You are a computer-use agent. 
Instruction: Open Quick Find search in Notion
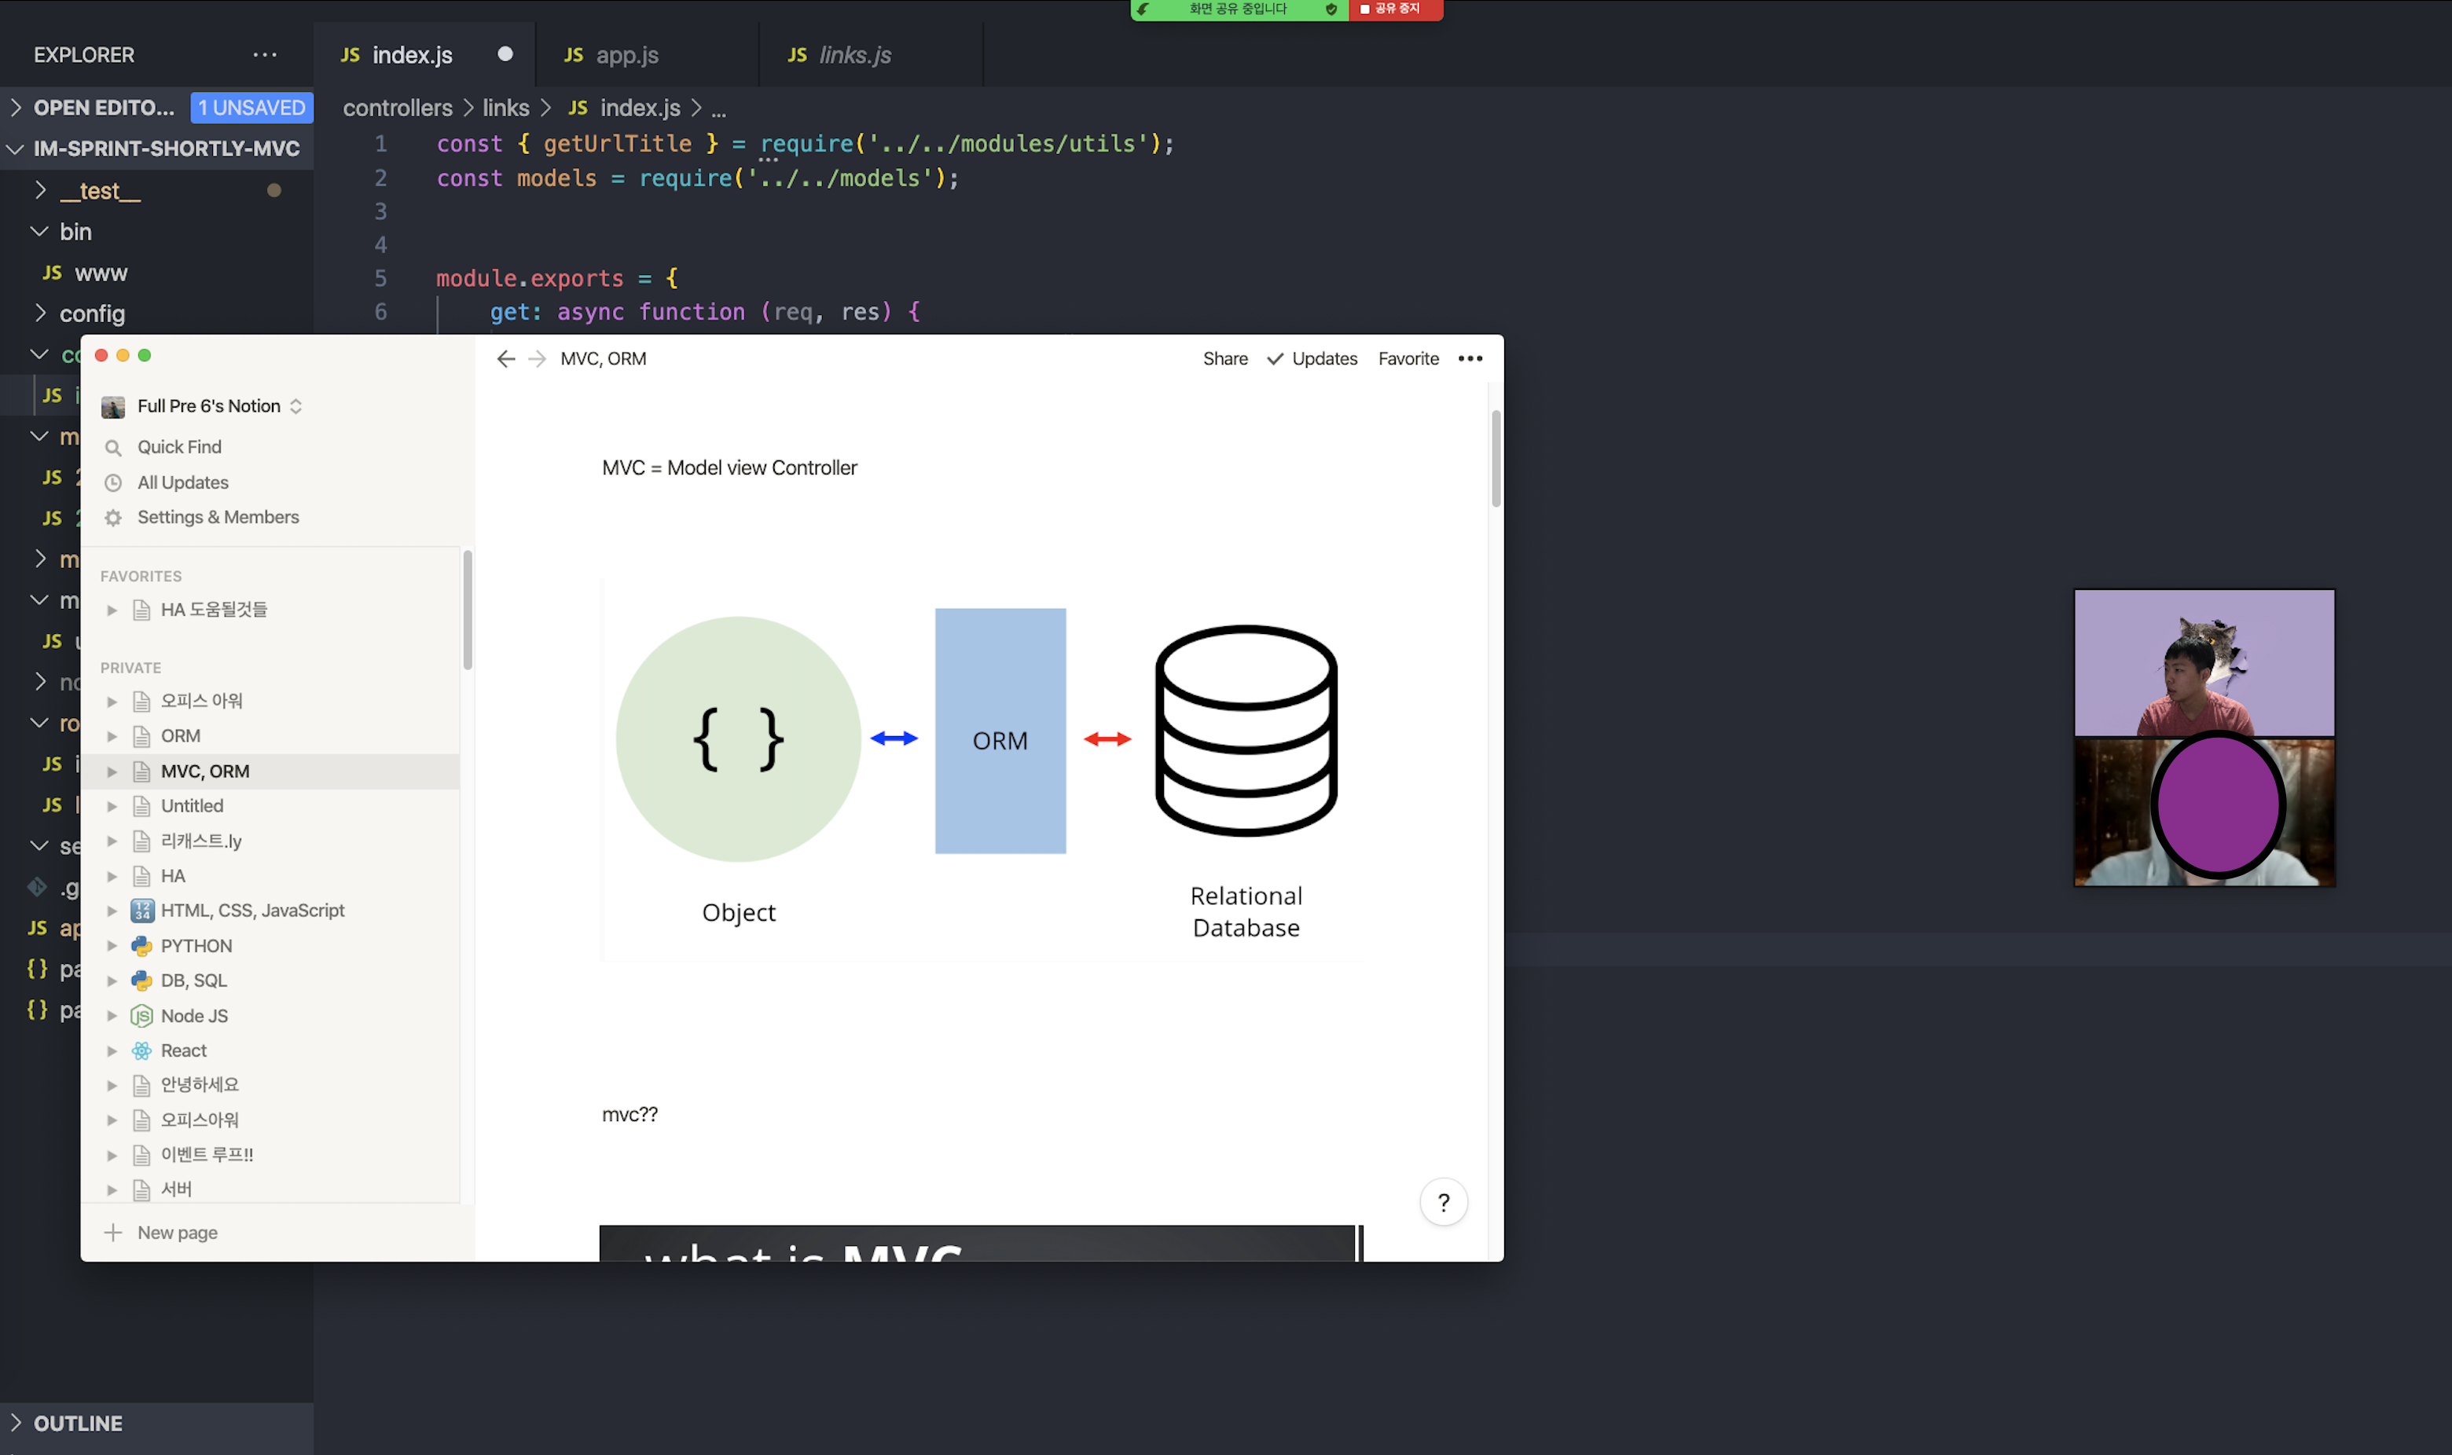tap(178, 447)
